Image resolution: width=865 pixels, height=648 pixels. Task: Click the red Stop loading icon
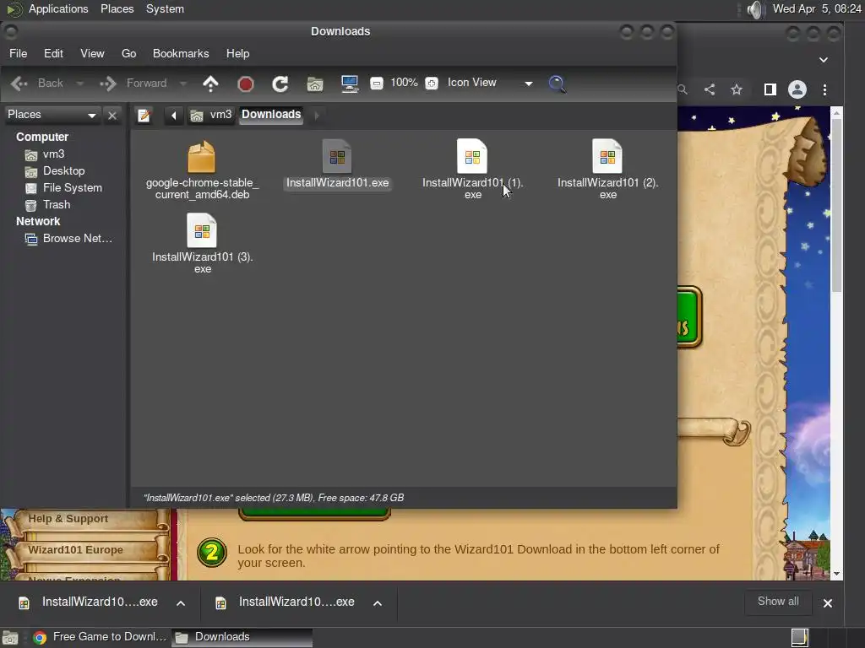coord(246,84)
